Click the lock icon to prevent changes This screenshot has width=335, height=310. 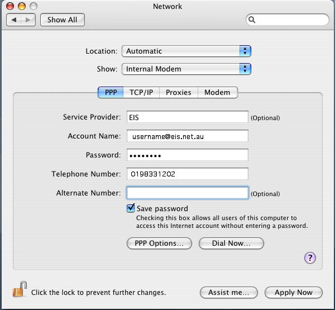tap(19, 290)
